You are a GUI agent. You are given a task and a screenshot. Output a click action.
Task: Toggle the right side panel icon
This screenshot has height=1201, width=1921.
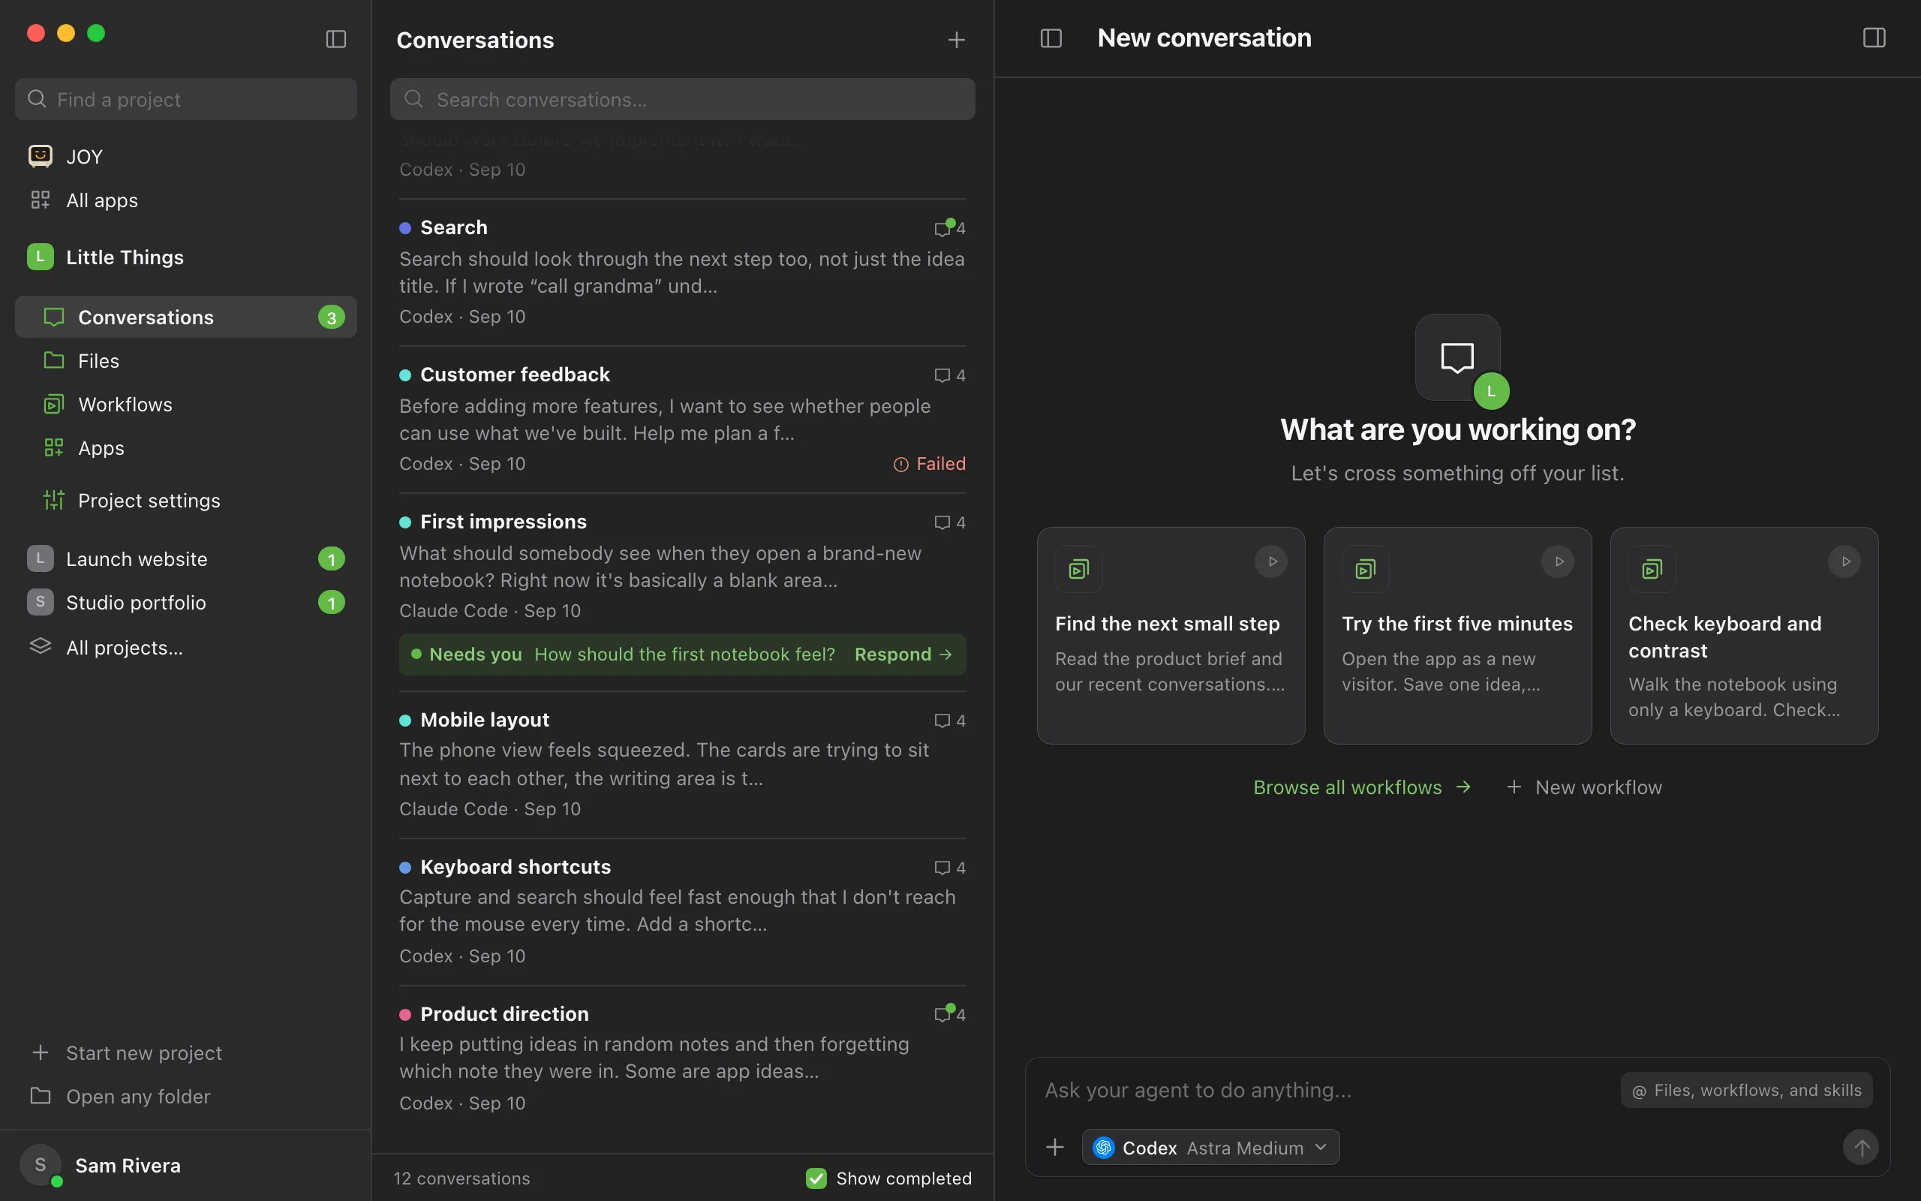click(x=1874, y=38)
